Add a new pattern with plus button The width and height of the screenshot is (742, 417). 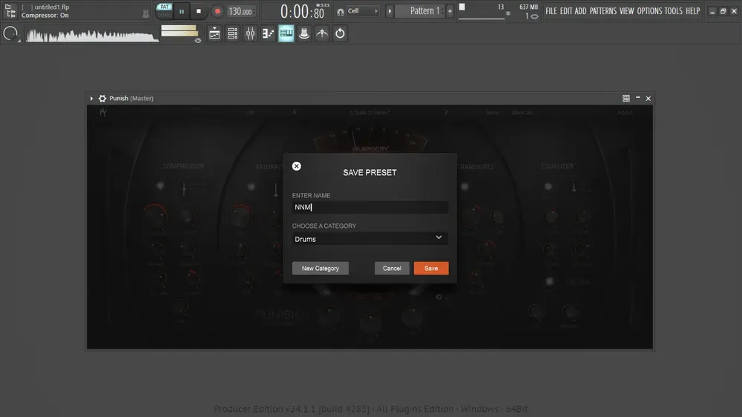(450, 11)
